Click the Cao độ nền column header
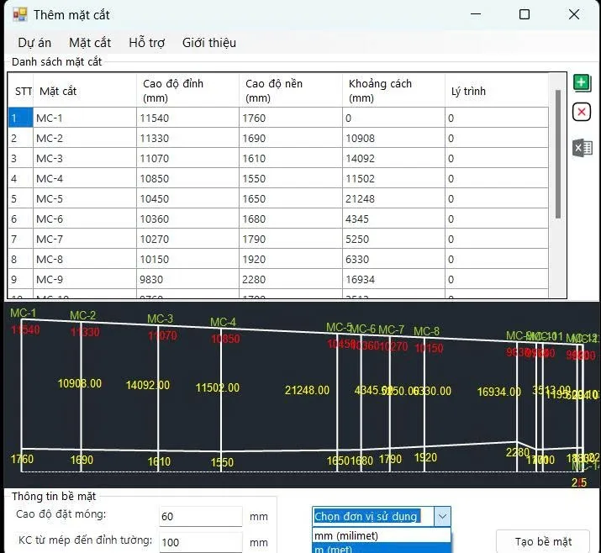 pos(291,91)
